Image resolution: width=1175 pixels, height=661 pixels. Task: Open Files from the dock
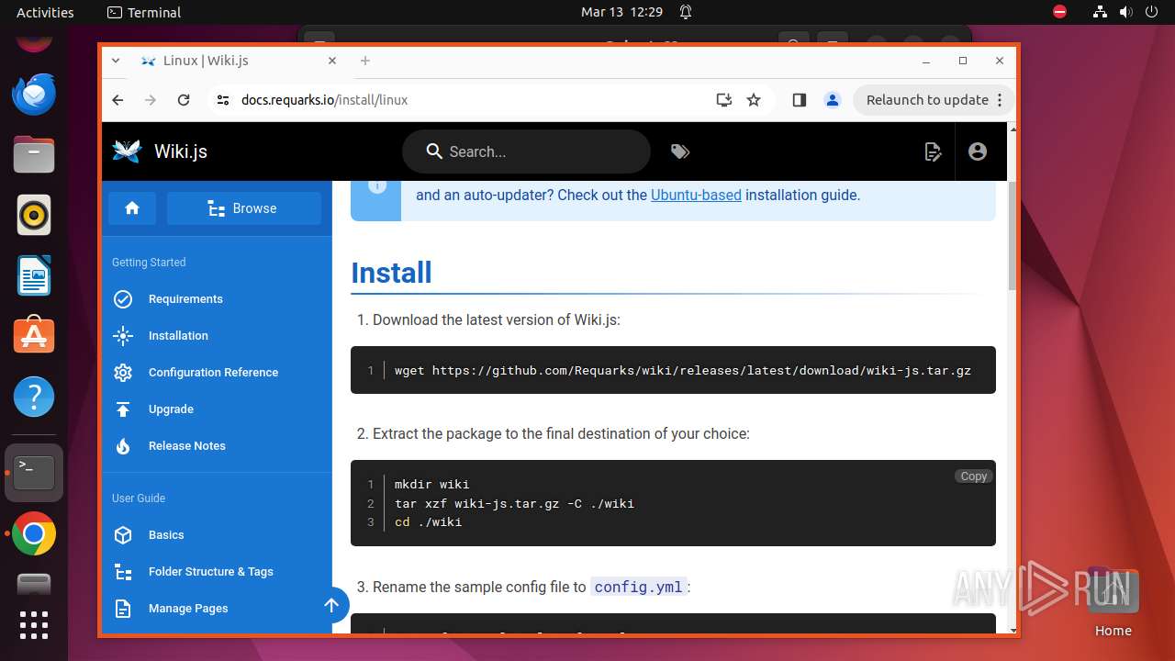pyautogui.click(x=34, y=154)
